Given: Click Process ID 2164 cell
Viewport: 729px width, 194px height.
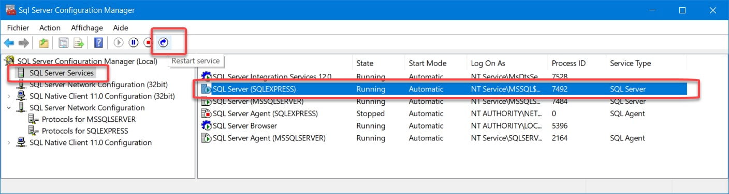Looking at the screenshot, I should 560,138.
